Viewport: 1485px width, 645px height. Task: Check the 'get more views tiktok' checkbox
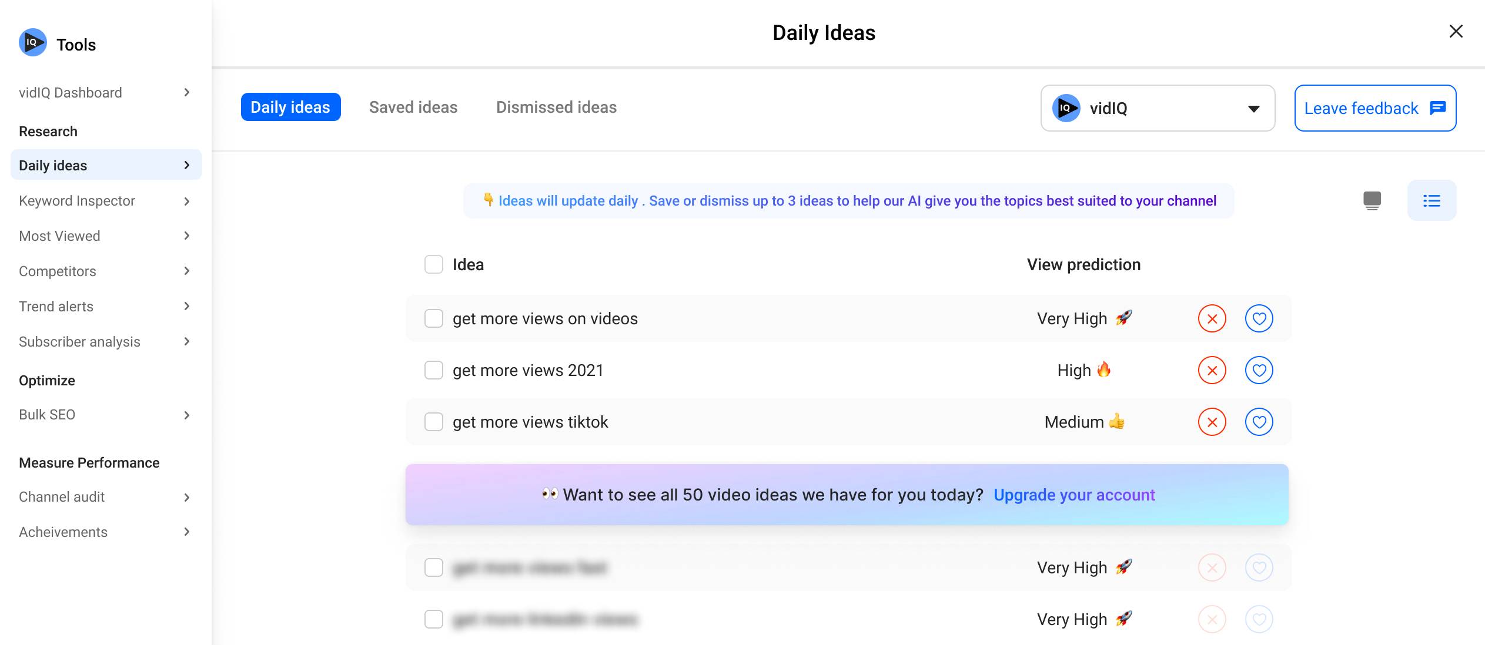click(x=434, y=422)
